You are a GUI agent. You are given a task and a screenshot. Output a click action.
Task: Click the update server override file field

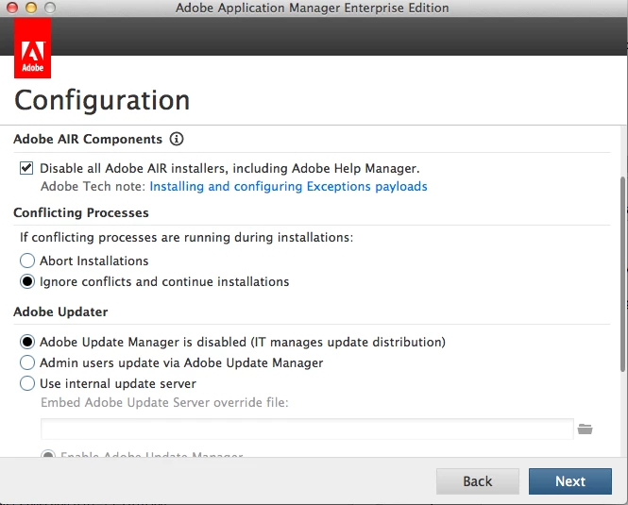coord(307,429)
